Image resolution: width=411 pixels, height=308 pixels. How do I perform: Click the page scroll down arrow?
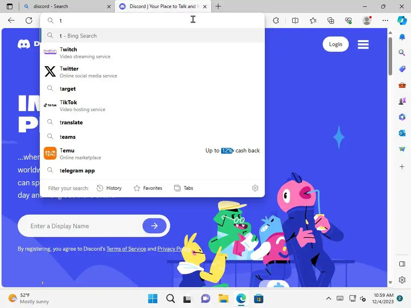pos(390,282)
